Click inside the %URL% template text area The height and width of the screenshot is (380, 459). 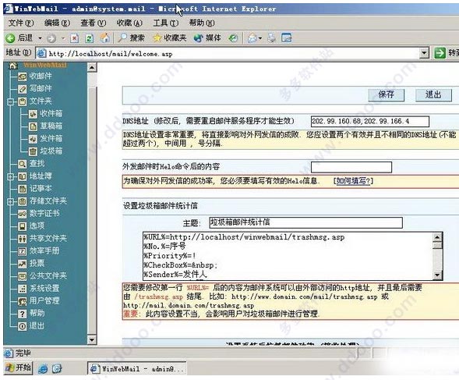click(288, 256)
